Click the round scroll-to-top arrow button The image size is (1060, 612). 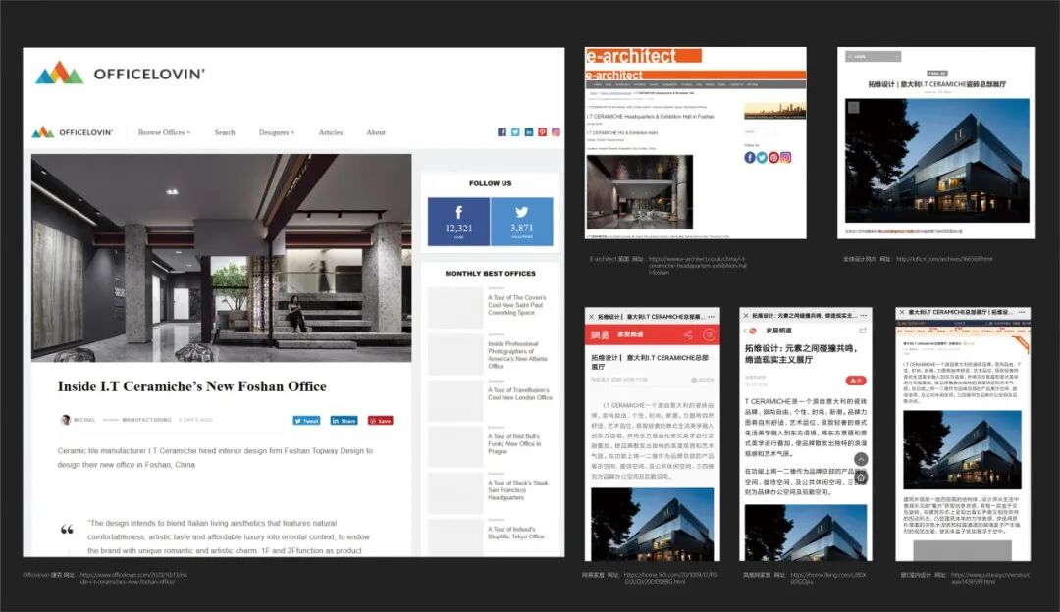pyautogui.click(x=861, y=459)
